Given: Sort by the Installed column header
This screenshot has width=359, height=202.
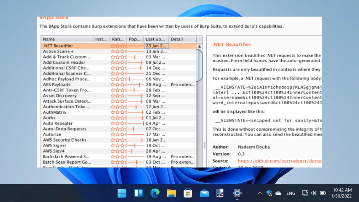Looking at the screenshot, I should pyautogui.click(x=102, y=39).
